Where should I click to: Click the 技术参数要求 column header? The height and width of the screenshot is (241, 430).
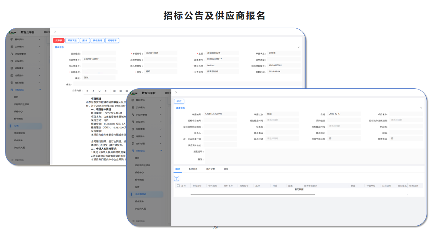coord(310,186)
